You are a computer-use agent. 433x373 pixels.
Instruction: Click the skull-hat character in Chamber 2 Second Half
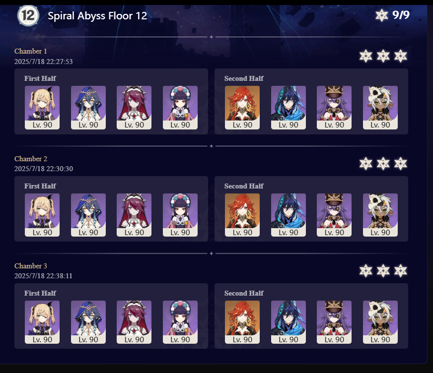[380, 215]
